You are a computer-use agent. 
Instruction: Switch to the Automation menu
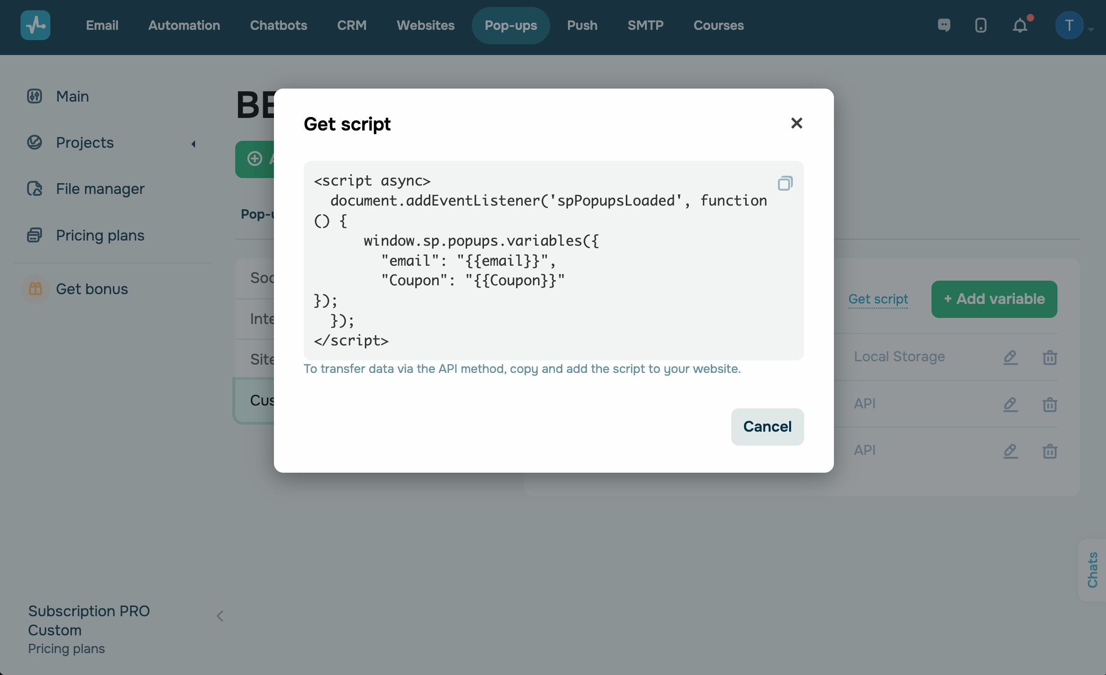[184, 25]
